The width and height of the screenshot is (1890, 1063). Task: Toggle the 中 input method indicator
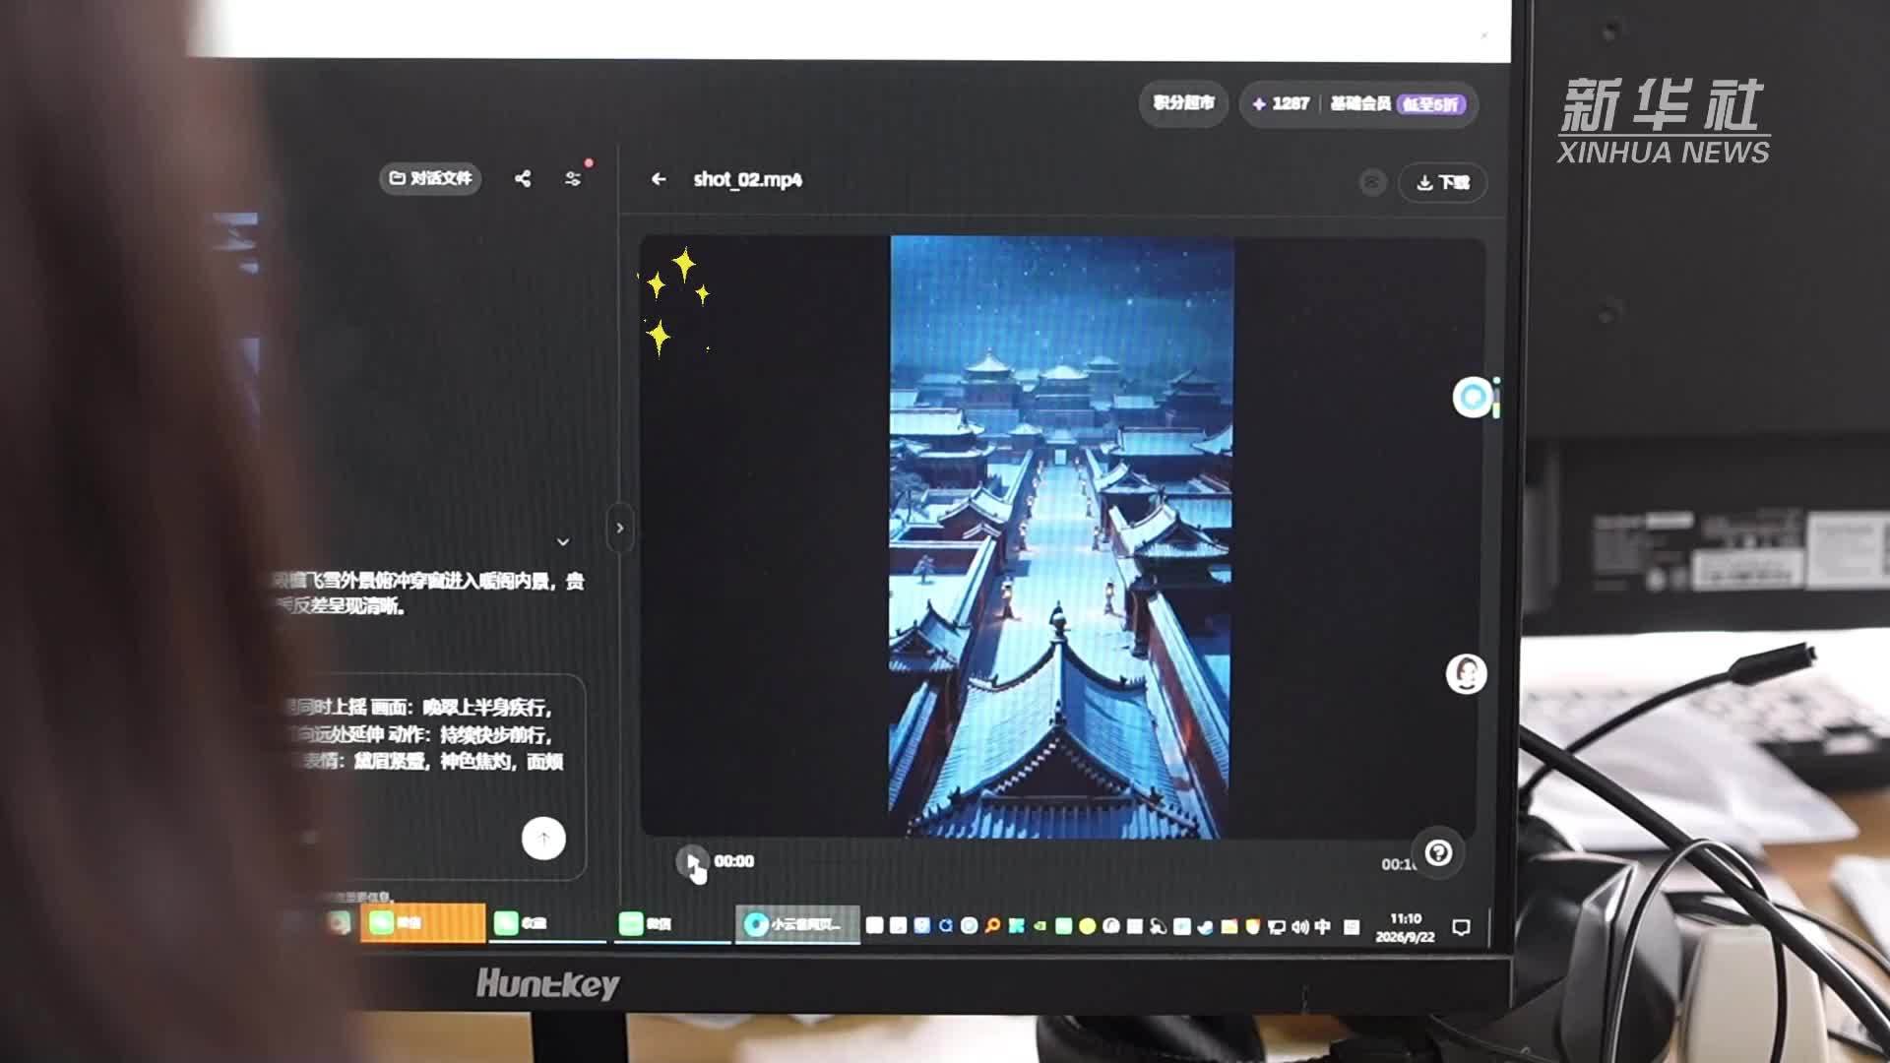pos(1322,926)
